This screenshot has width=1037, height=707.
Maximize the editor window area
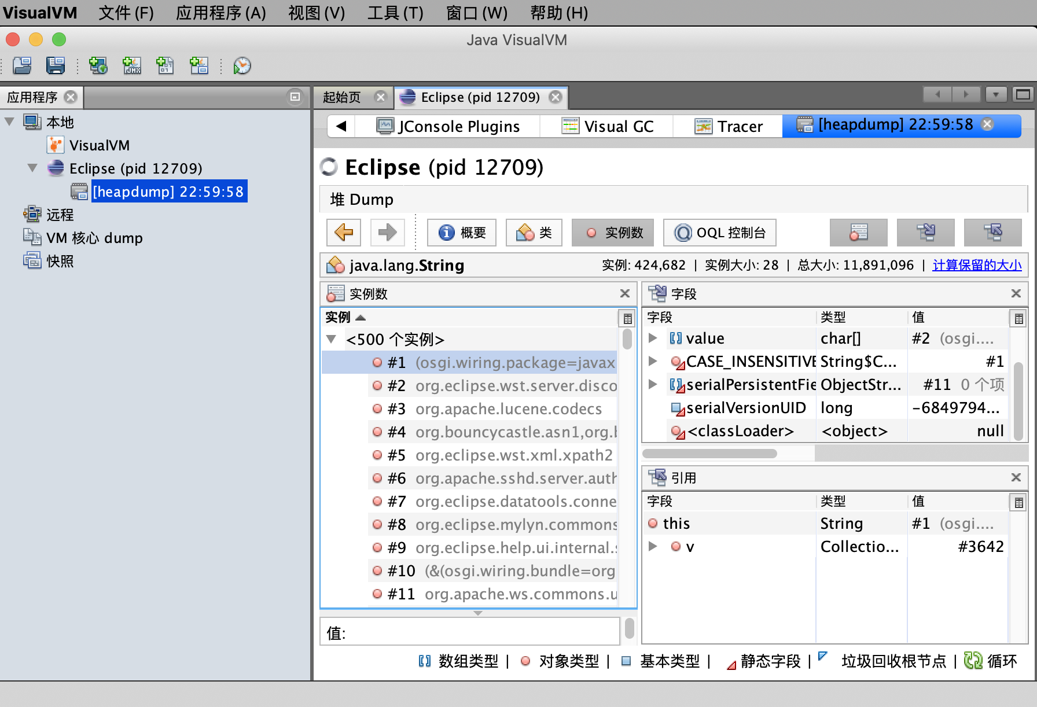click(x=1023, y=94)
